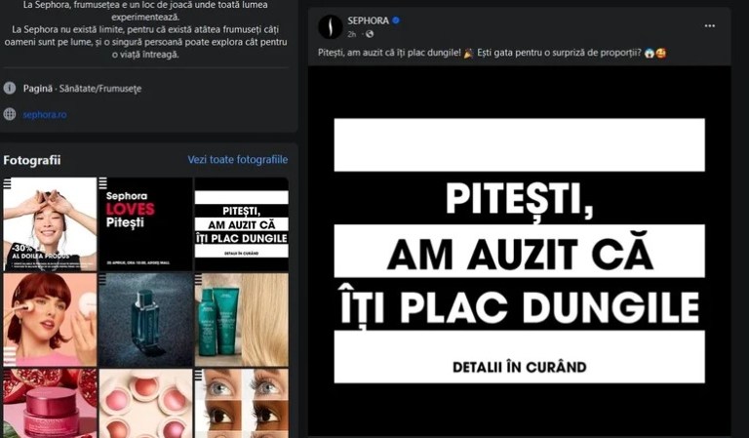Open the -30% smiling woman photo thumbnail
The height and width of the screenshot is (438, 749).
pos(50,224)
